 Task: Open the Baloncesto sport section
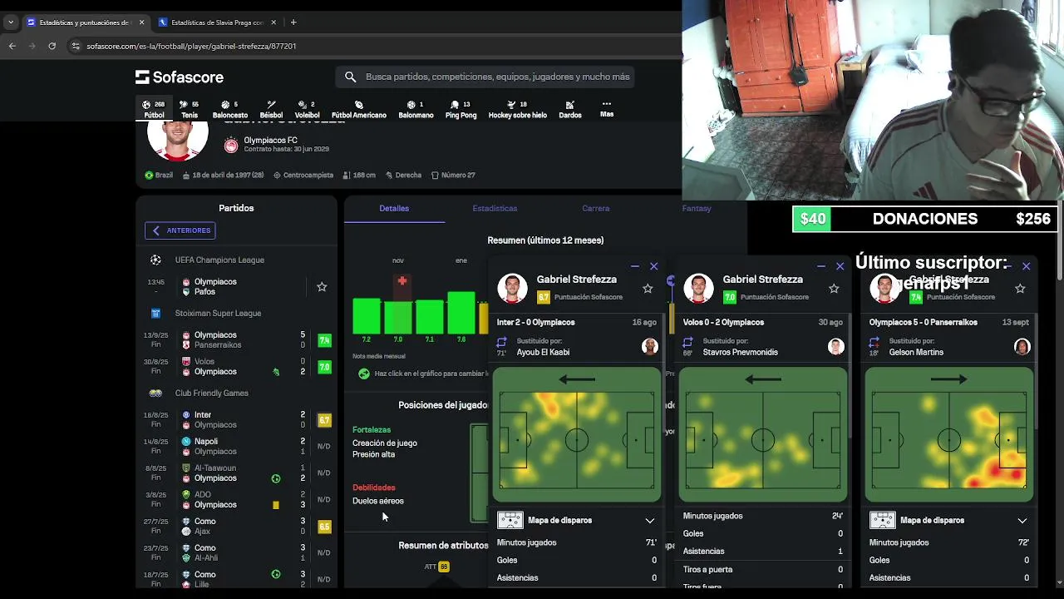(229, 109)
